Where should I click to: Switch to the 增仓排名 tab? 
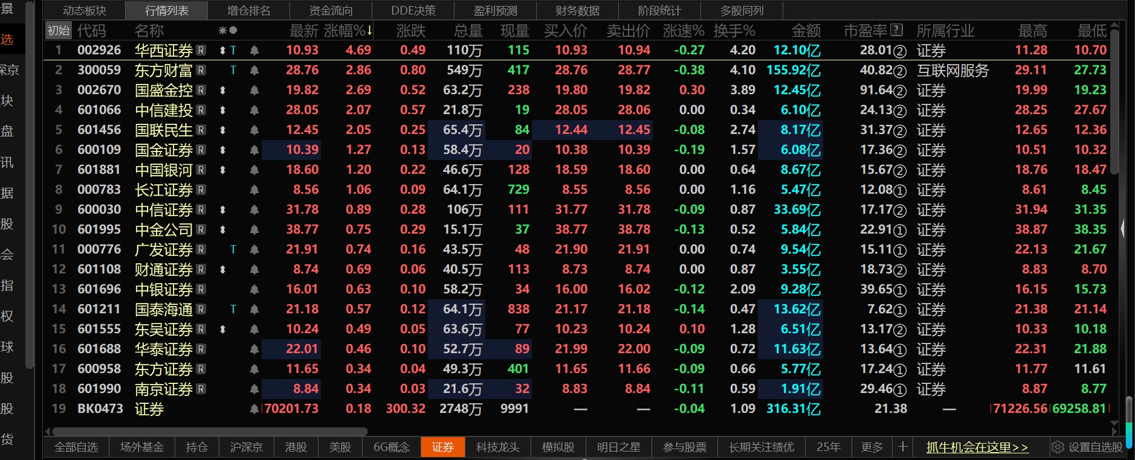pos(249,10)
